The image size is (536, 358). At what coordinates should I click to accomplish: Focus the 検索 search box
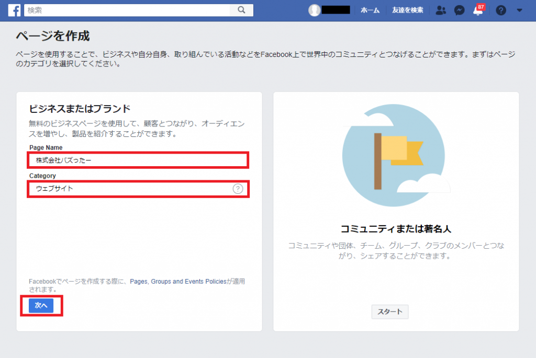(128, 10)
